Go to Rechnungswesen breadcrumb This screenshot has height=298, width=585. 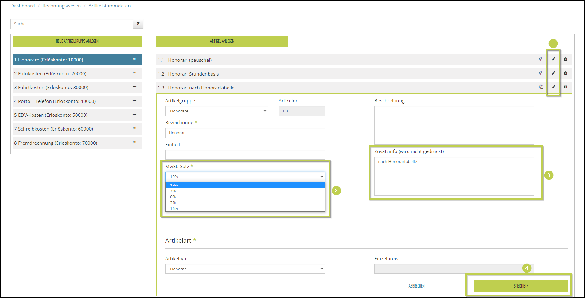(61, 6)
